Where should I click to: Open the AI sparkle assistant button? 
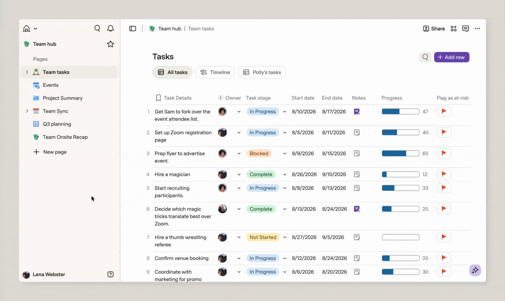[x=475, y=270]
